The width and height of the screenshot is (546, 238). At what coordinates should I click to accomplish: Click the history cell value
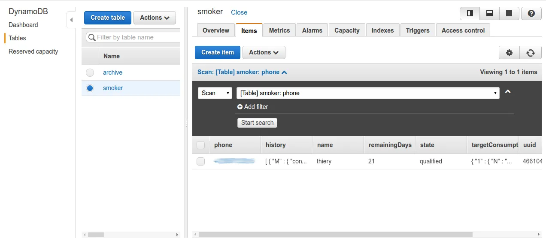286,161
